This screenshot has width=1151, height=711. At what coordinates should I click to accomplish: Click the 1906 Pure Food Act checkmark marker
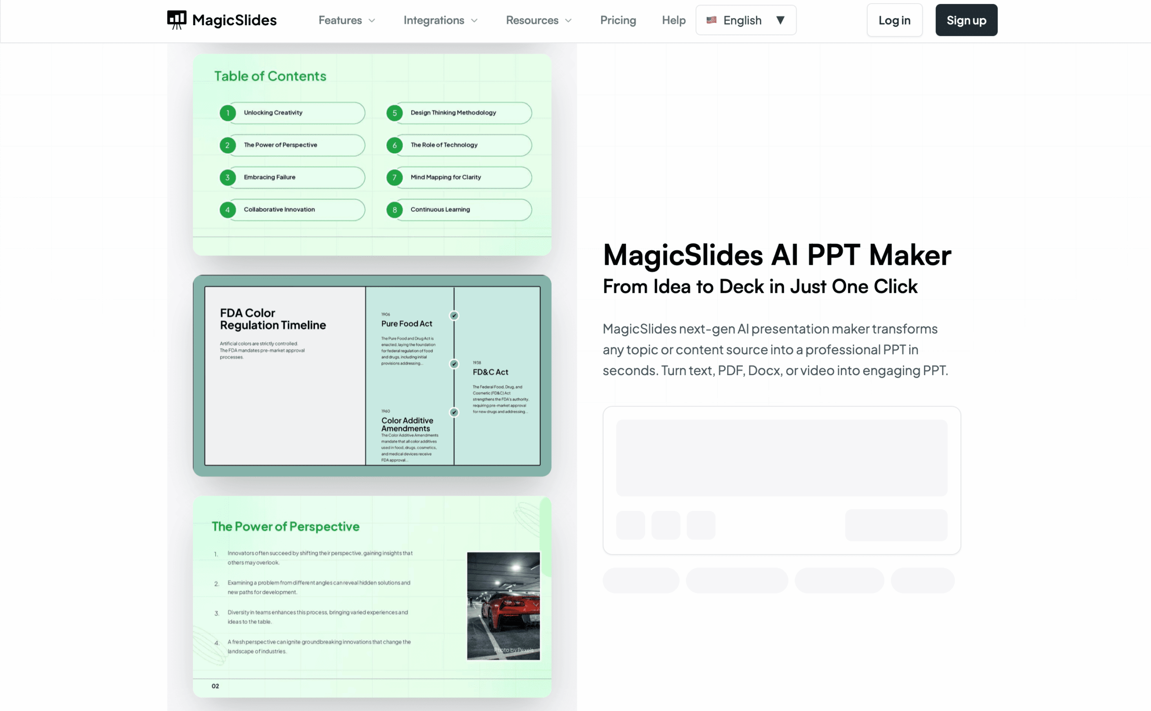tap(454, 316)
